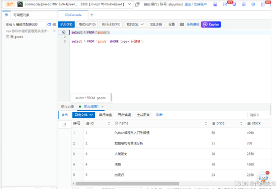This screenshot has height=189, width=278.
Task: Click the 开启编辑 button
Action: (x=124, y=115)
